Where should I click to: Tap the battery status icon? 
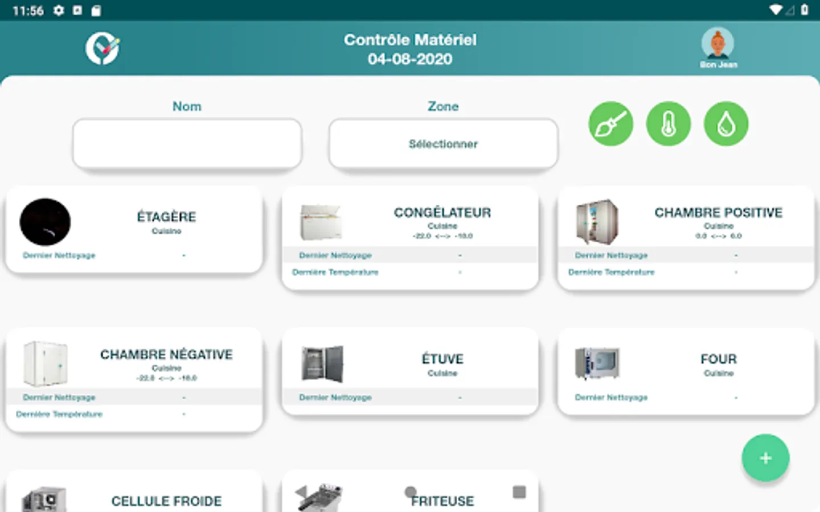805,10
